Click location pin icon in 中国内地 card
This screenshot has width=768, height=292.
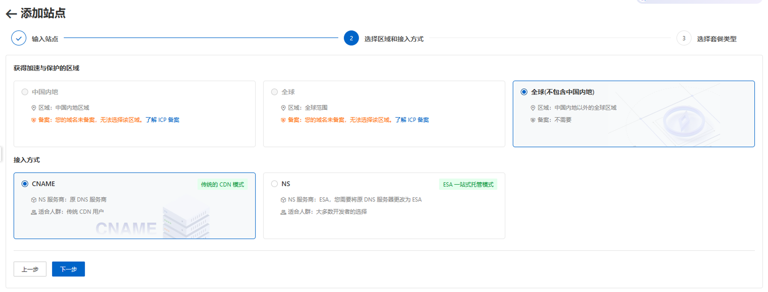pyautogui.click(x=34, y=108)
